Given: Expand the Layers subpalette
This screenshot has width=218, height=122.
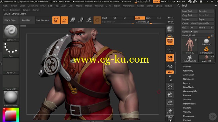Looking at the screenshot, I should 186,83.
